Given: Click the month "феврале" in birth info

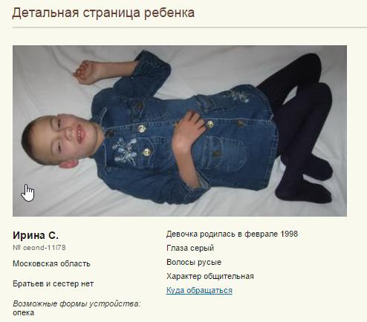Looking at the screenshot, I should 261,234.
